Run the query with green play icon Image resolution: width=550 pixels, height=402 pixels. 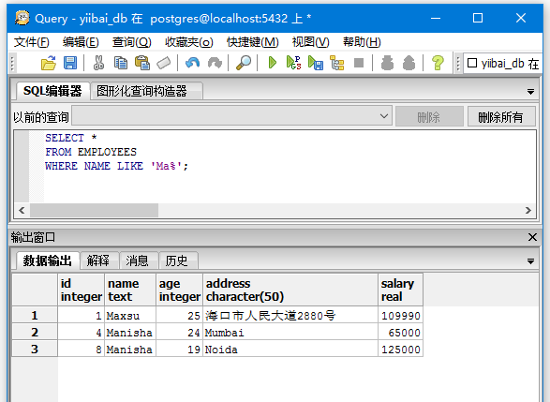click(273, 63)
